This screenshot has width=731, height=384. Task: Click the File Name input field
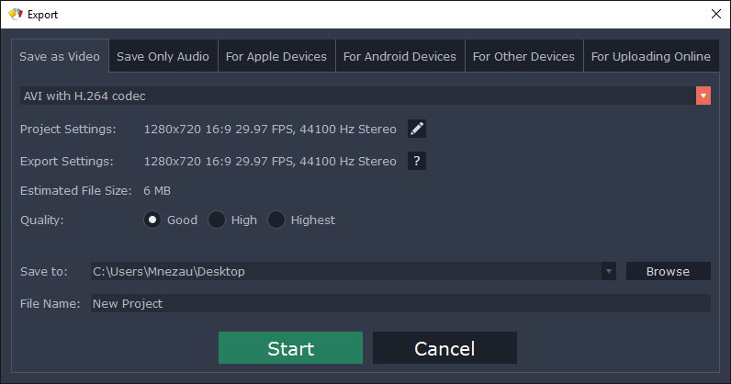400,303
